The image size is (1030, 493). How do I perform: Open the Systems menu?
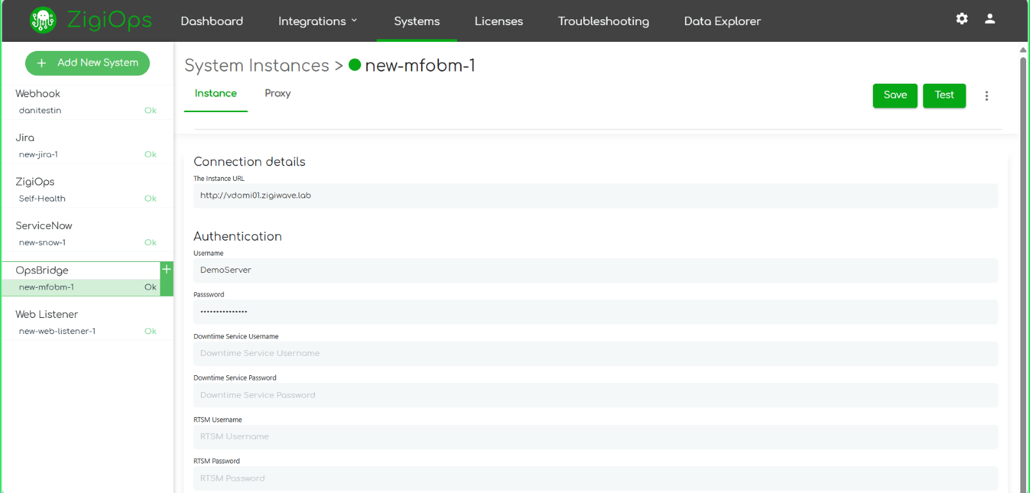417,21
